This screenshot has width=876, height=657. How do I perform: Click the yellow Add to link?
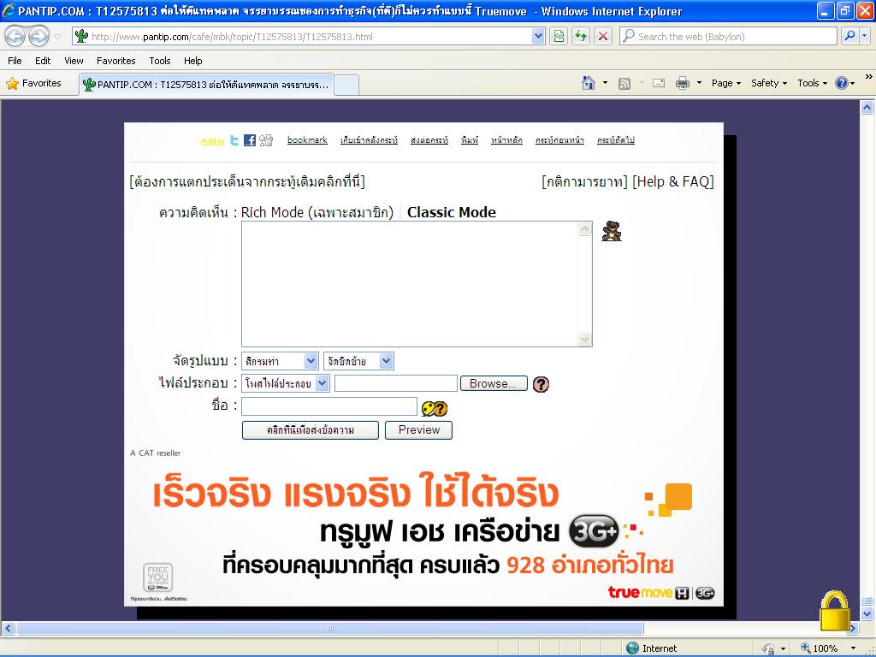[212, 141]
